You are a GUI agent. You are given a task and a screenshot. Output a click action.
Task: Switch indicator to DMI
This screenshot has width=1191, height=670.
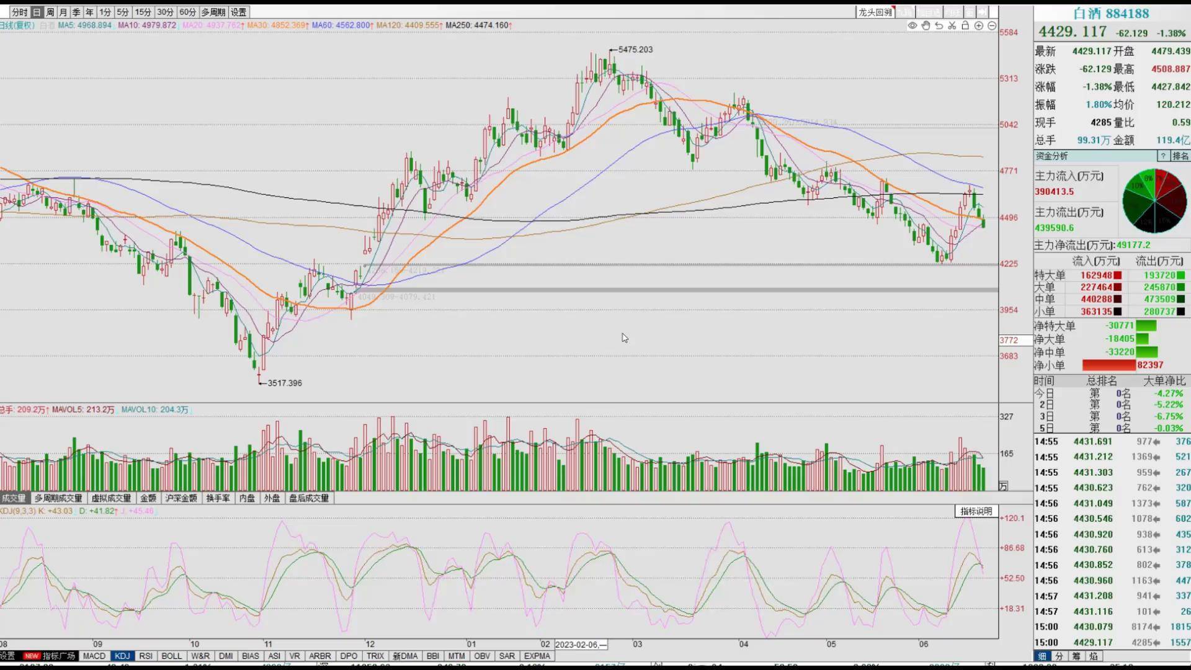(x=226, y=656)
